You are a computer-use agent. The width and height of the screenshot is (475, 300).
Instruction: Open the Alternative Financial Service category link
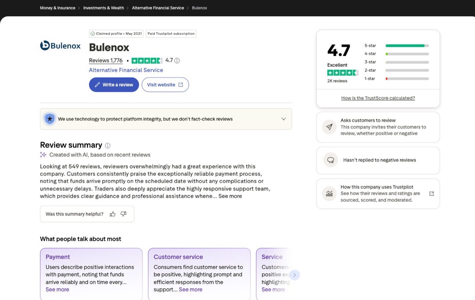pos(126,70)
